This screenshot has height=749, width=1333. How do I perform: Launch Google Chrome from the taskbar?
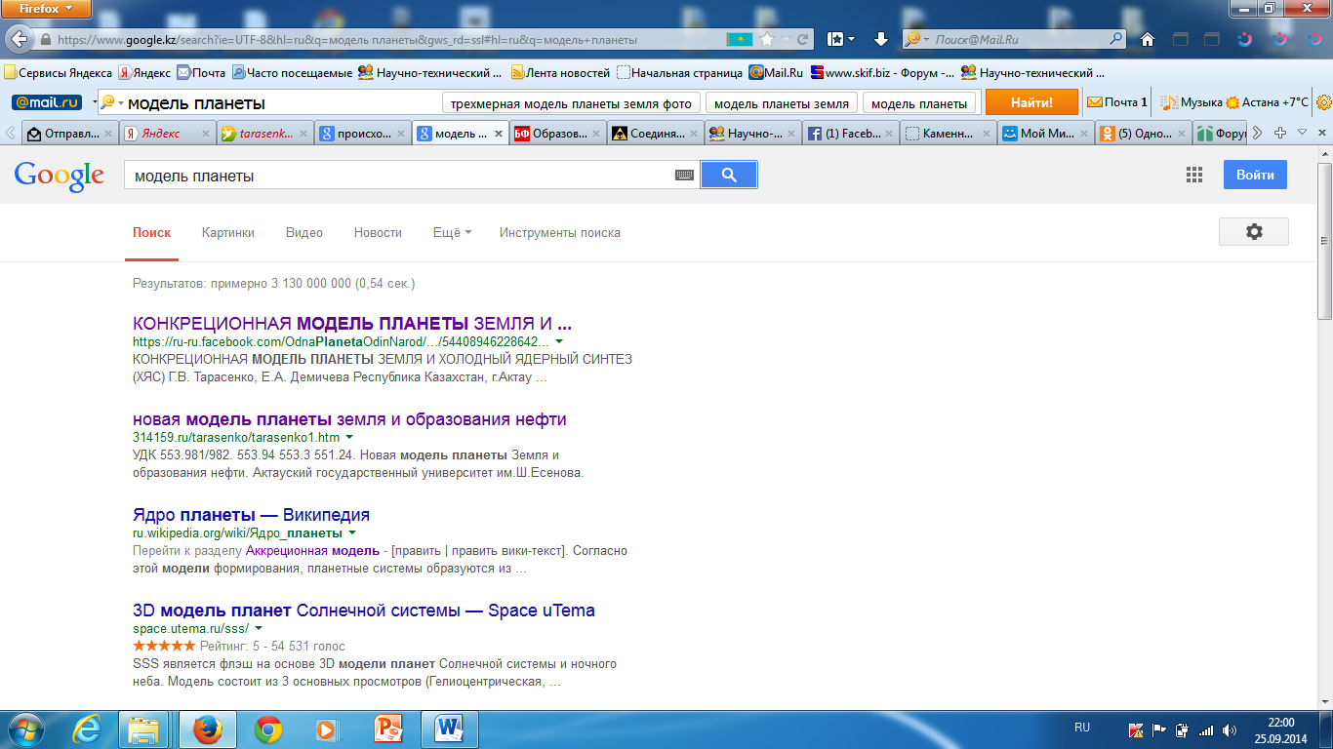268,729
